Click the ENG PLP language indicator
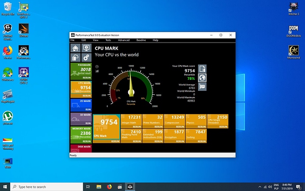This screenshot has width=305, height=191. point(276,187)
